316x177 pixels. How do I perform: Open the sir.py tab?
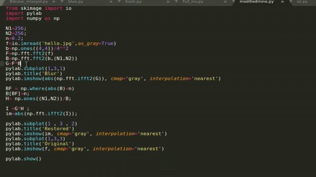(302, 1)
